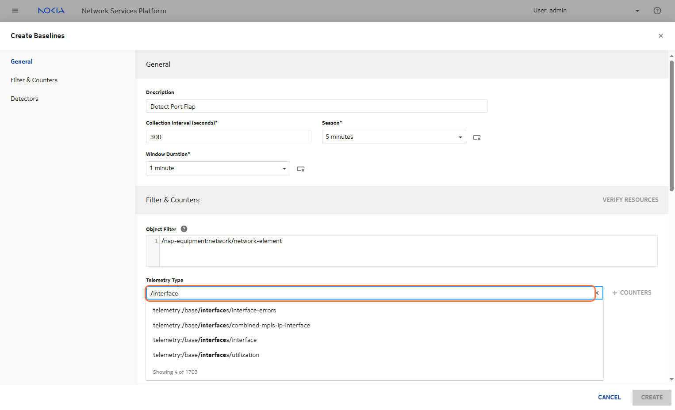Go to Detectors section
This screenshot has width=675, height=410.
pos(24,99)
